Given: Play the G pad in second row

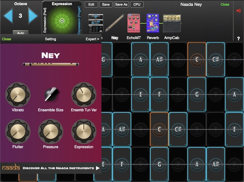Looking at the screenshot, I should (197, 94).
